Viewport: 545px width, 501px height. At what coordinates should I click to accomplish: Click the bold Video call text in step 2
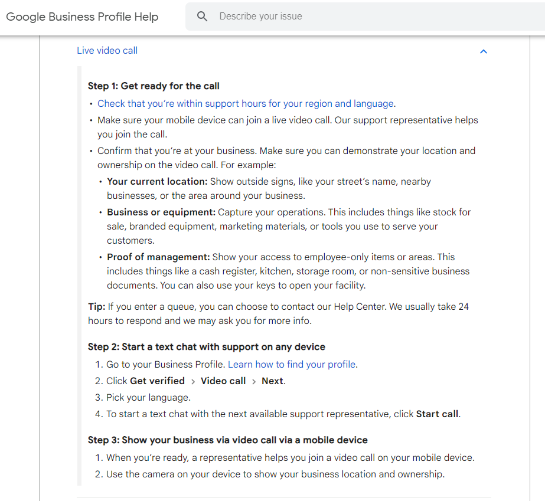pos(223,381)
